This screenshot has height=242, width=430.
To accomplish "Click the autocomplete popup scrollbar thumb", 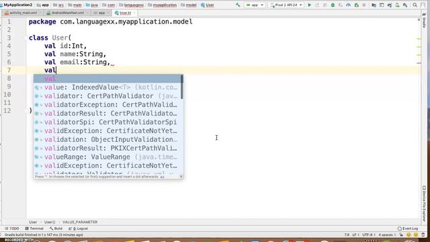I will click(182, 87).
